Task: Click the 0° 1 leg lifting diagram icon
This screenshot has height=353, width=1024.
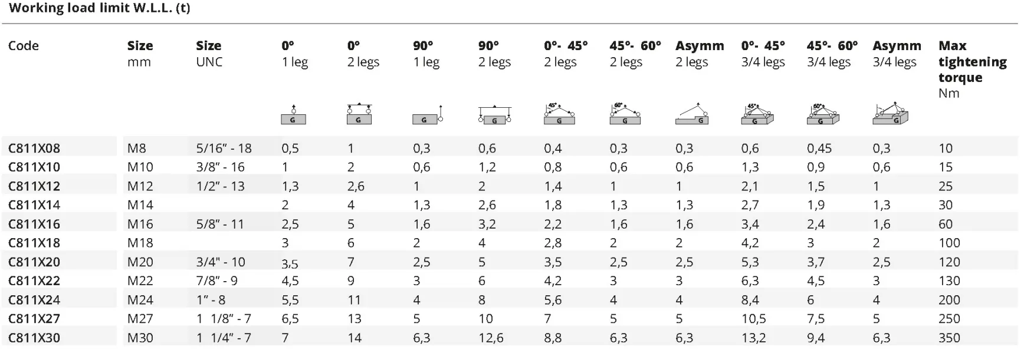Action: click(x=293, y=114)
